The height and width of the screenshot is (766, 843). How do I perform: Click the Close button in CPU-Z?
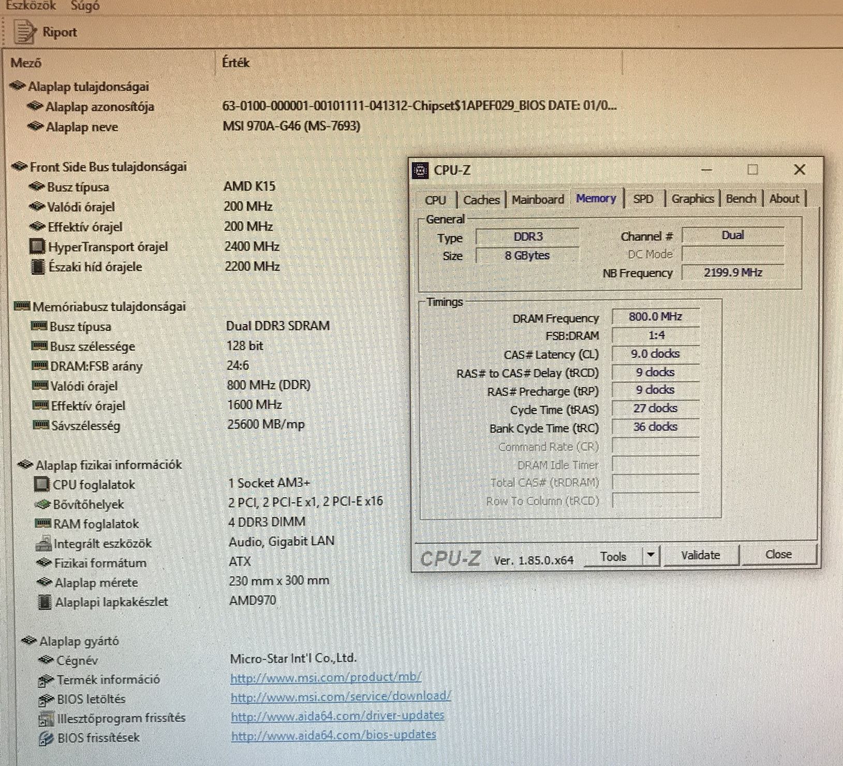coord(778,554)
